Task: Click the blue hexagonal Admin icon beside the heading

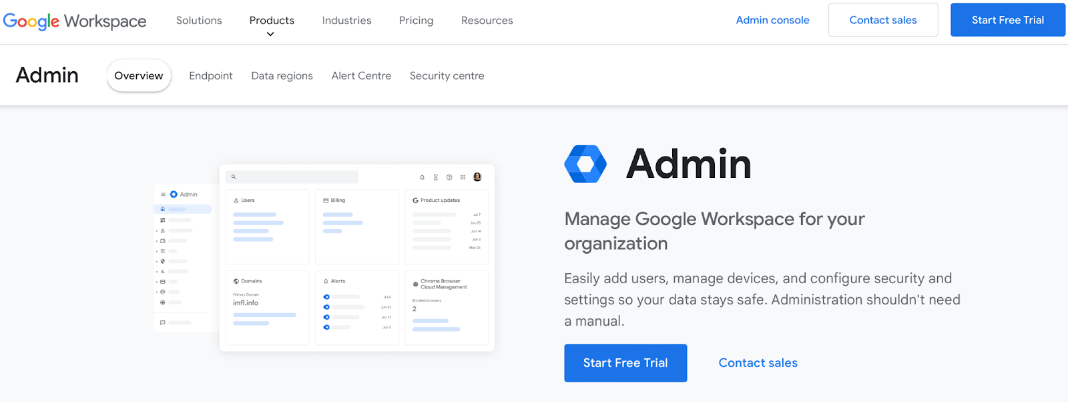Action: [585, 164]
